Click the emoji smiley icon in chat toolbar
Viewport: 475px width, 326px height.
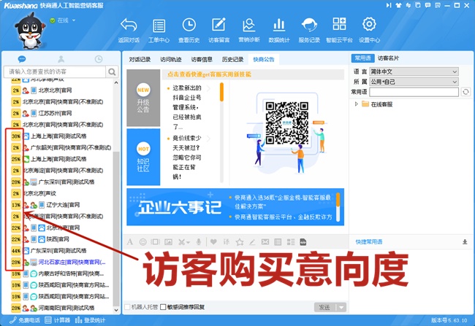(x=142, y=241)
